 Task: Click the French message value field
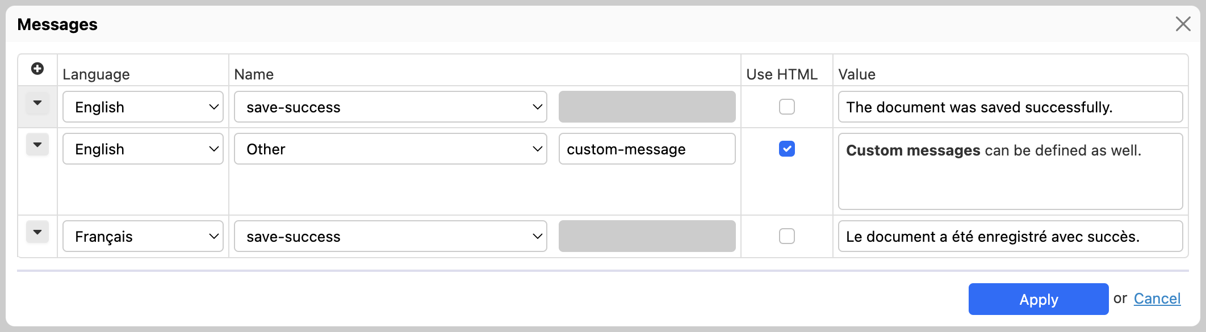[1010, 236]
